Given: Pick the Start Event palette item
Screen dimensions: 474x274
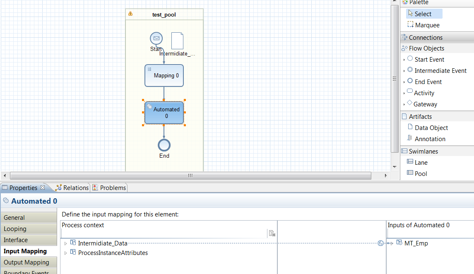Looking at the screenshot, I should tap(426, 60).
